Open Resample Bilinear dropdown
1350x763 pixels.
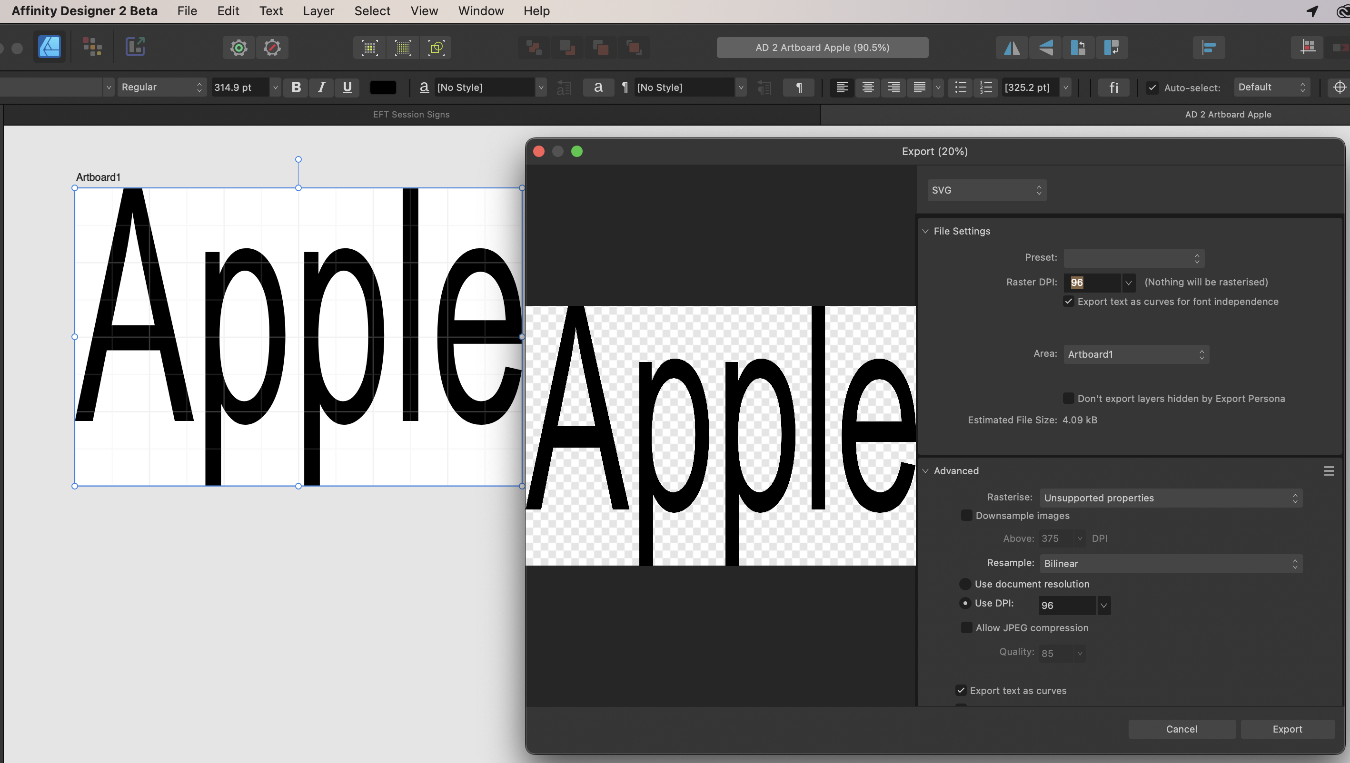(x=1171, y=563)
